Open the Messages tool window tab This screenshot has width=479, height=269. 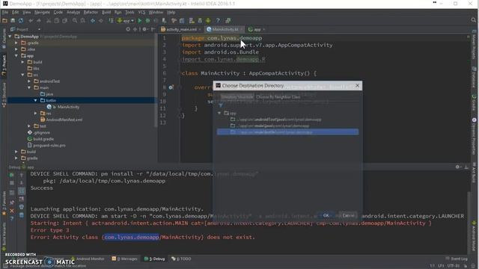[125, 259]
